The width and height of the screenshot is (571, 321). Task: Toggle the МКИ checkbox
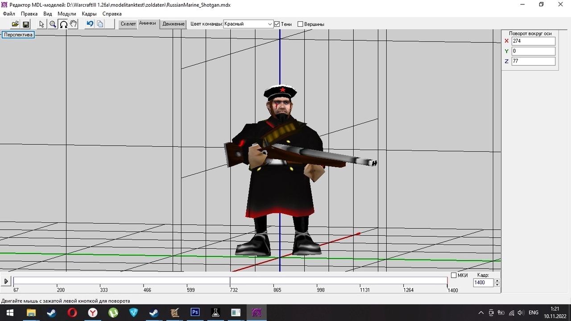tap(454, 276)
